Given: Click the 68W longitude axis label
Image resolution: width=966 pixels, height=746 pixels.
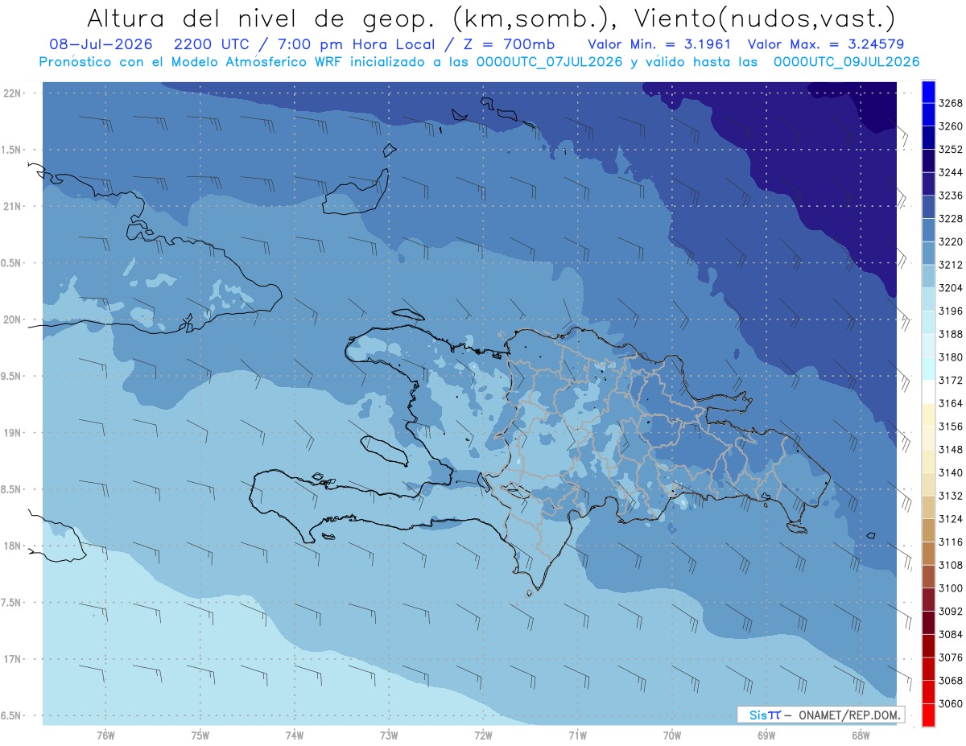Looking at the screenshot, I should (x=861, y=735).
